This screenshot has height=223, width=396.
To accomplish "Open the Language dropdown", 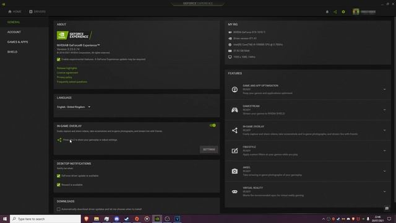I will tap(74, 107).
